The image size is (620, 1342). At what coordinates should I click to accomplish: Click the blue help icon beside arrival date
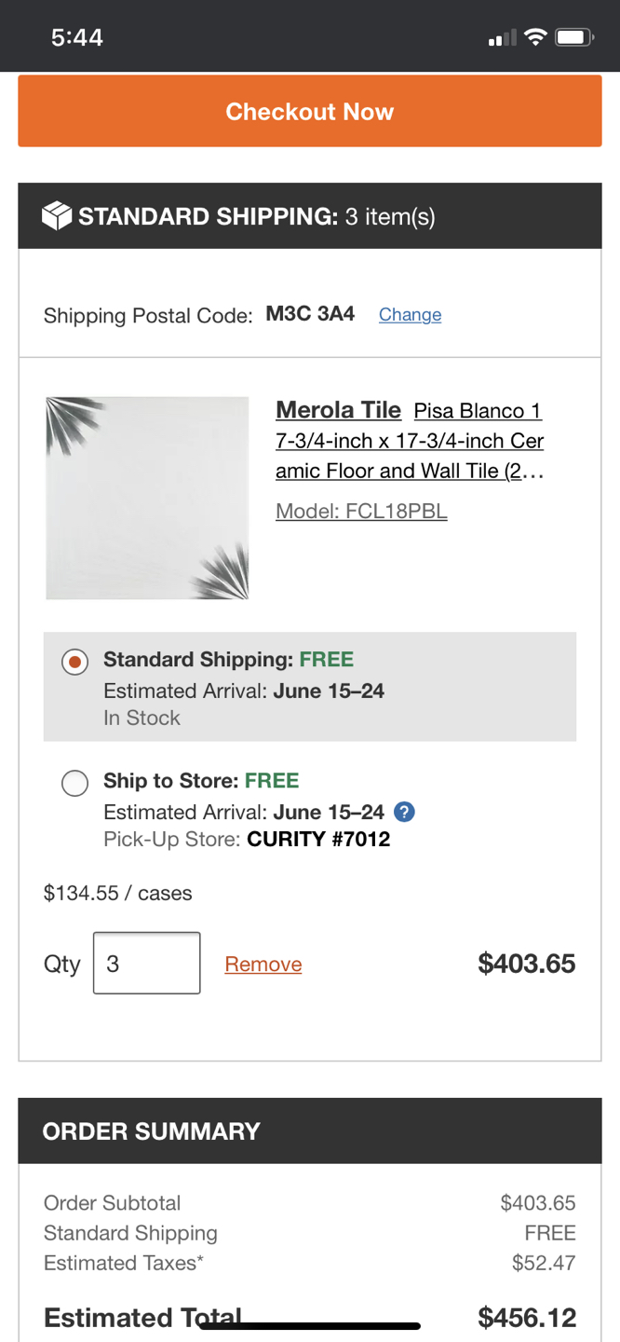point(404,812)
